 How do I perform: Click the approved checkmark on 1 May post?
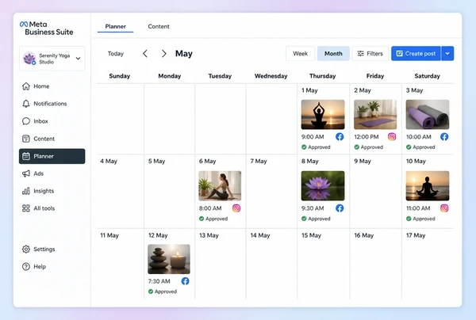[304, 147]
